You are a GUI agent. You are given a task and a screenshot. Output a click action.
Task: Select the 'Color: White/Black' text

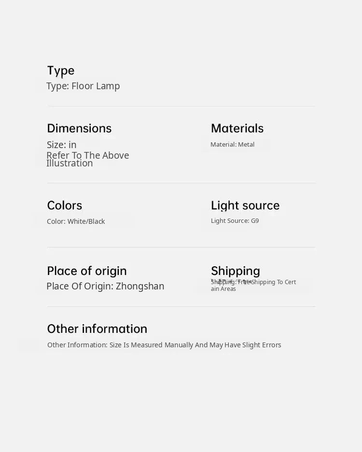click(x=76, y=221)
